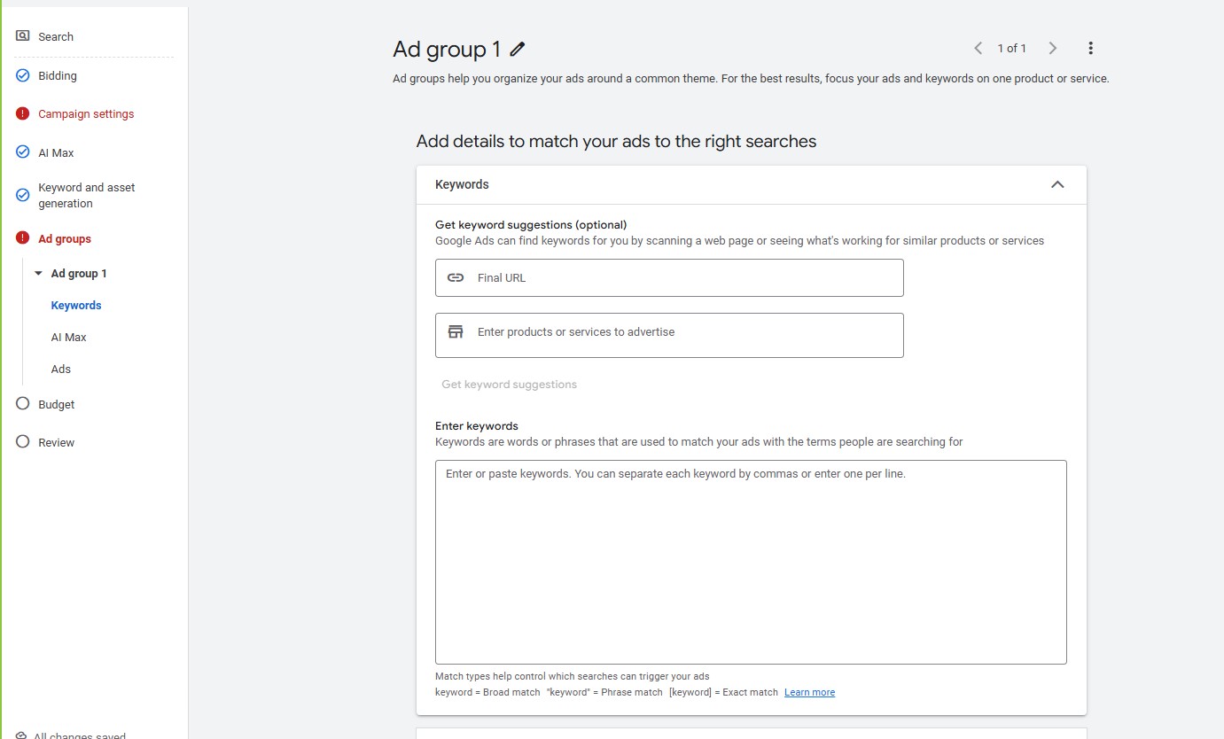Screen dimensions: 1224x739
Task: Collapse the Ad group 1 tree arrow
Action: [38, 274]
